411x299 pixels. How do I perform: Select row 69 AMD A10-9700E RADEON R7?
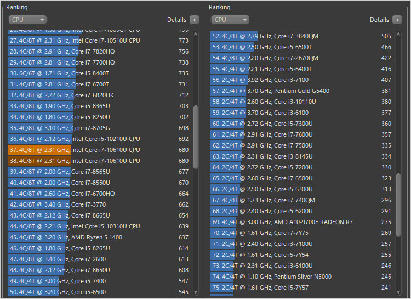302,222
